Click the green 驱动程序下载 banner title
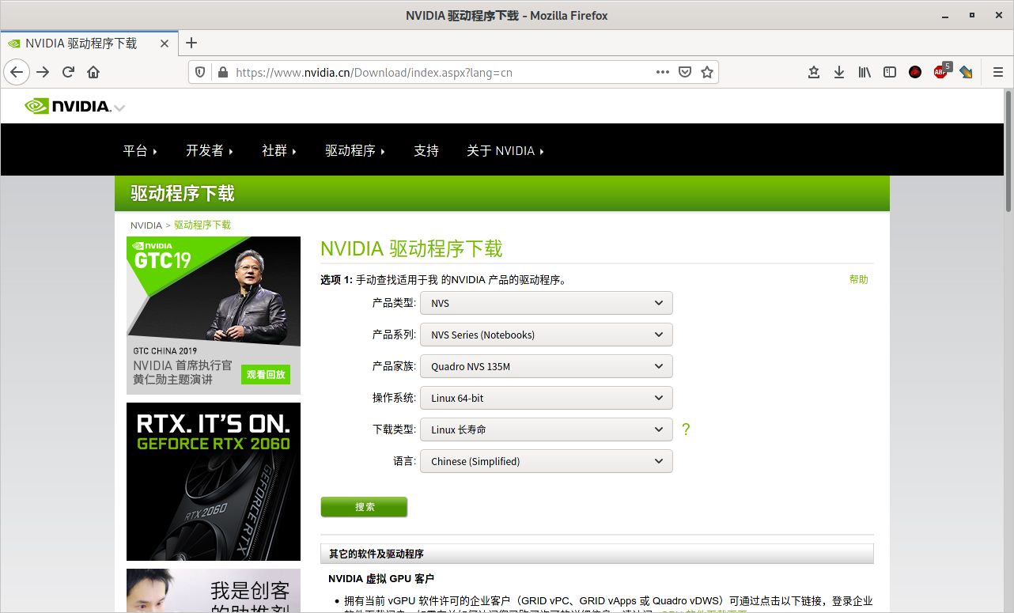The image size is (1014, 613). coord(183,194)
